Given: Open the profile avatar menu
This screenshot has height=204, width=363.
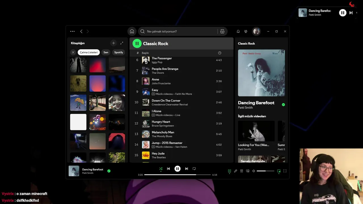Looking at the screenshot, I should click(256, 31).
